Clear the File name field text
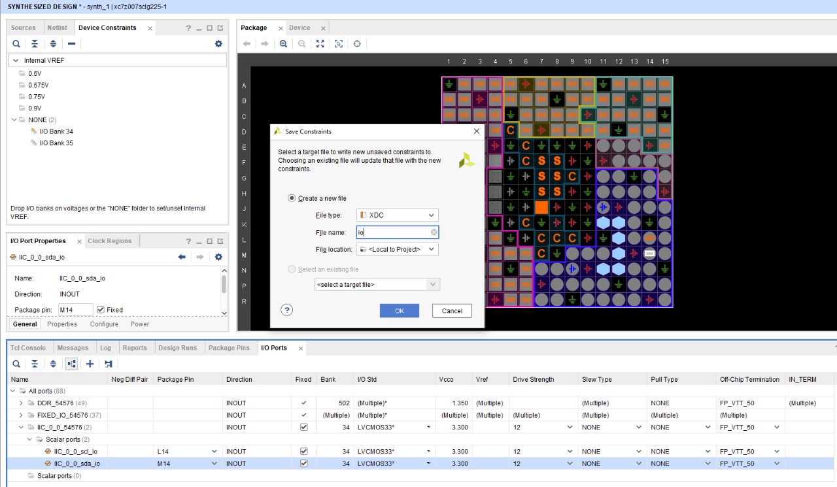This screenshot has width=837, height=487. pyautogui.click(x=434, y=232)
